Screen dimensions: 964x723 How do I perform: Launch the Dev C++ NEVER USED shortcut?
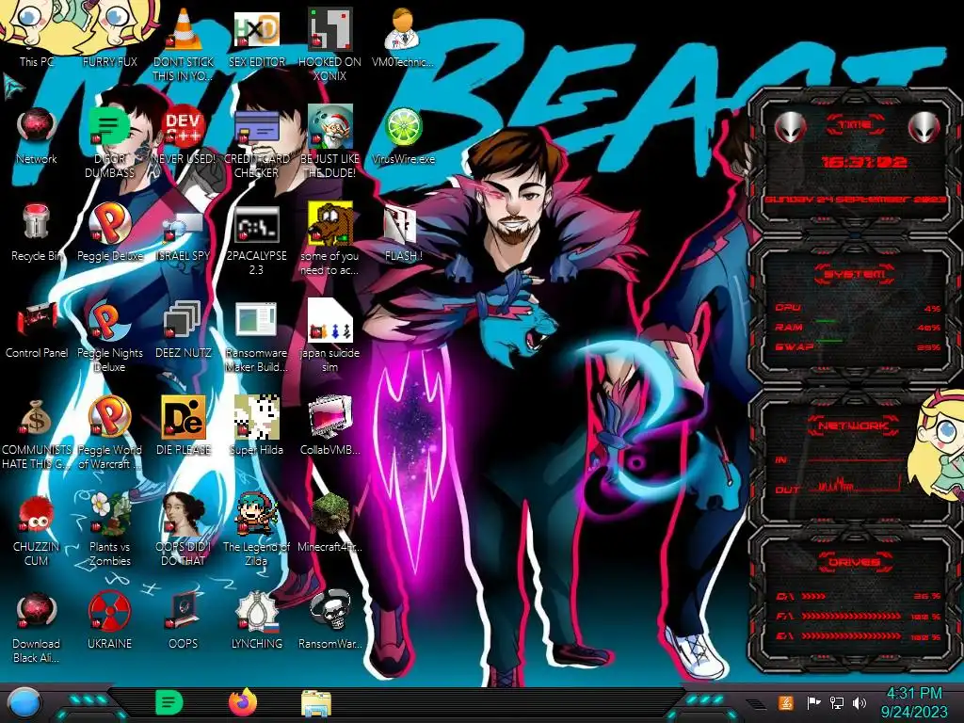(184, 136)
